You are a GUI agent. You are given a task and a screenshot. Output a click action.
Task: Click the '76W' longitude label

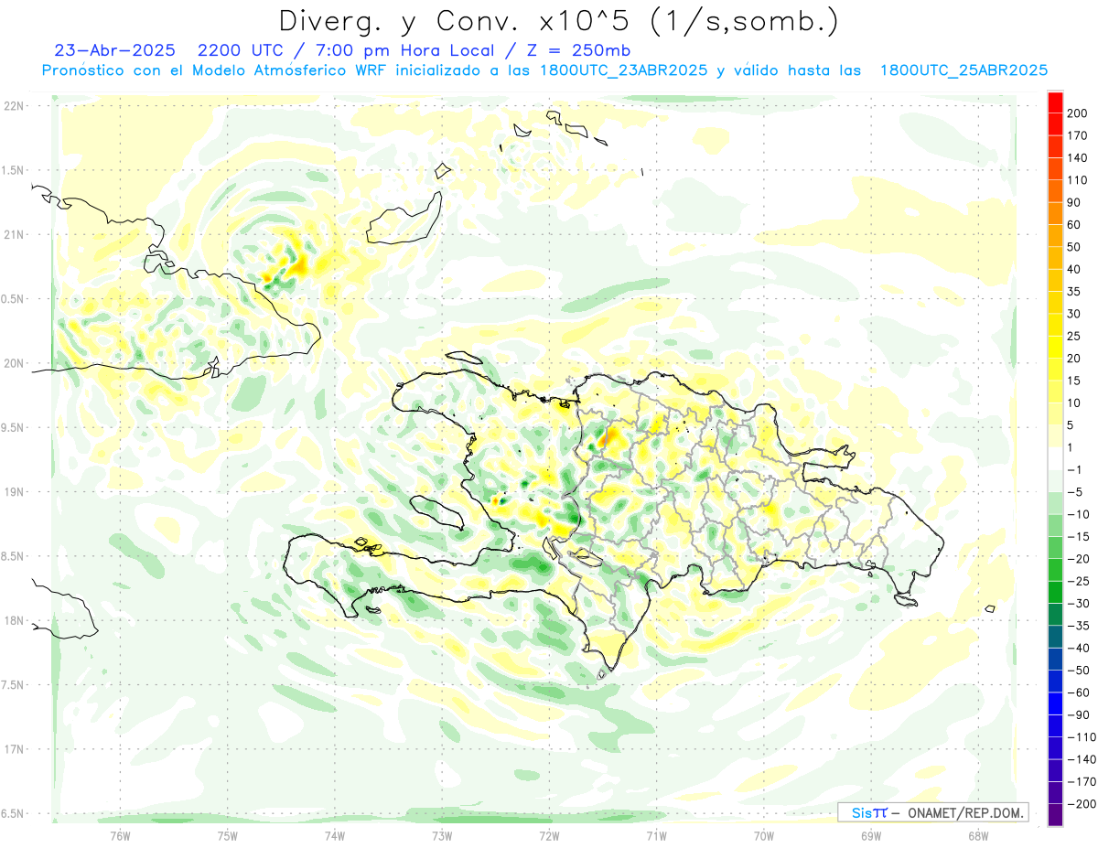120,835
